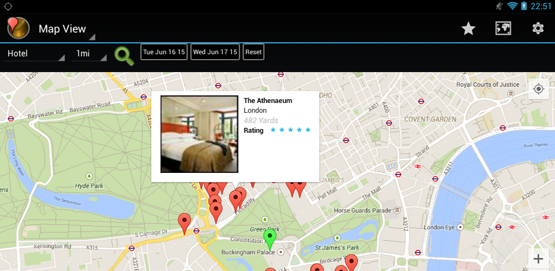
Task: Open the world map layer icon
Action: [x=503, y=28]
